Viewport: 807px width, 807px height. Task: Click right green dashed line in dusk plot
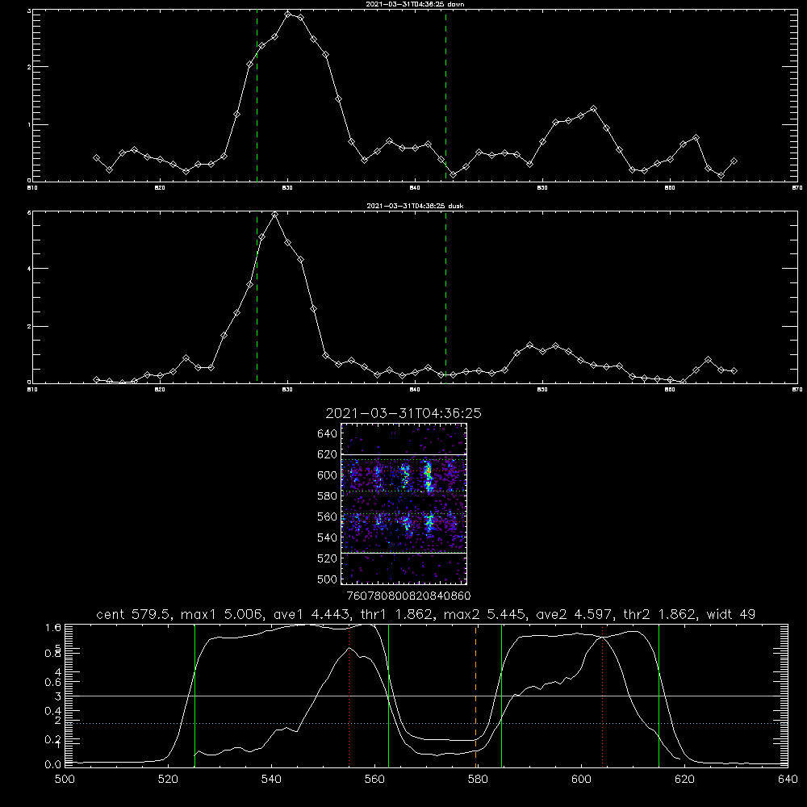(445, 299)
